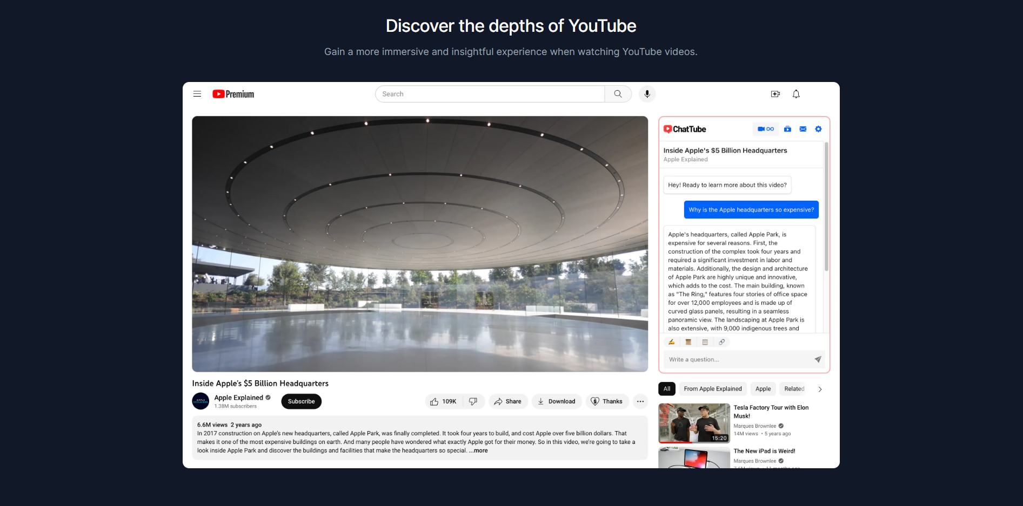The width and height of the screenshot is (1023, 506).
Task: Click the Download button
Action: tap(557, 401)
